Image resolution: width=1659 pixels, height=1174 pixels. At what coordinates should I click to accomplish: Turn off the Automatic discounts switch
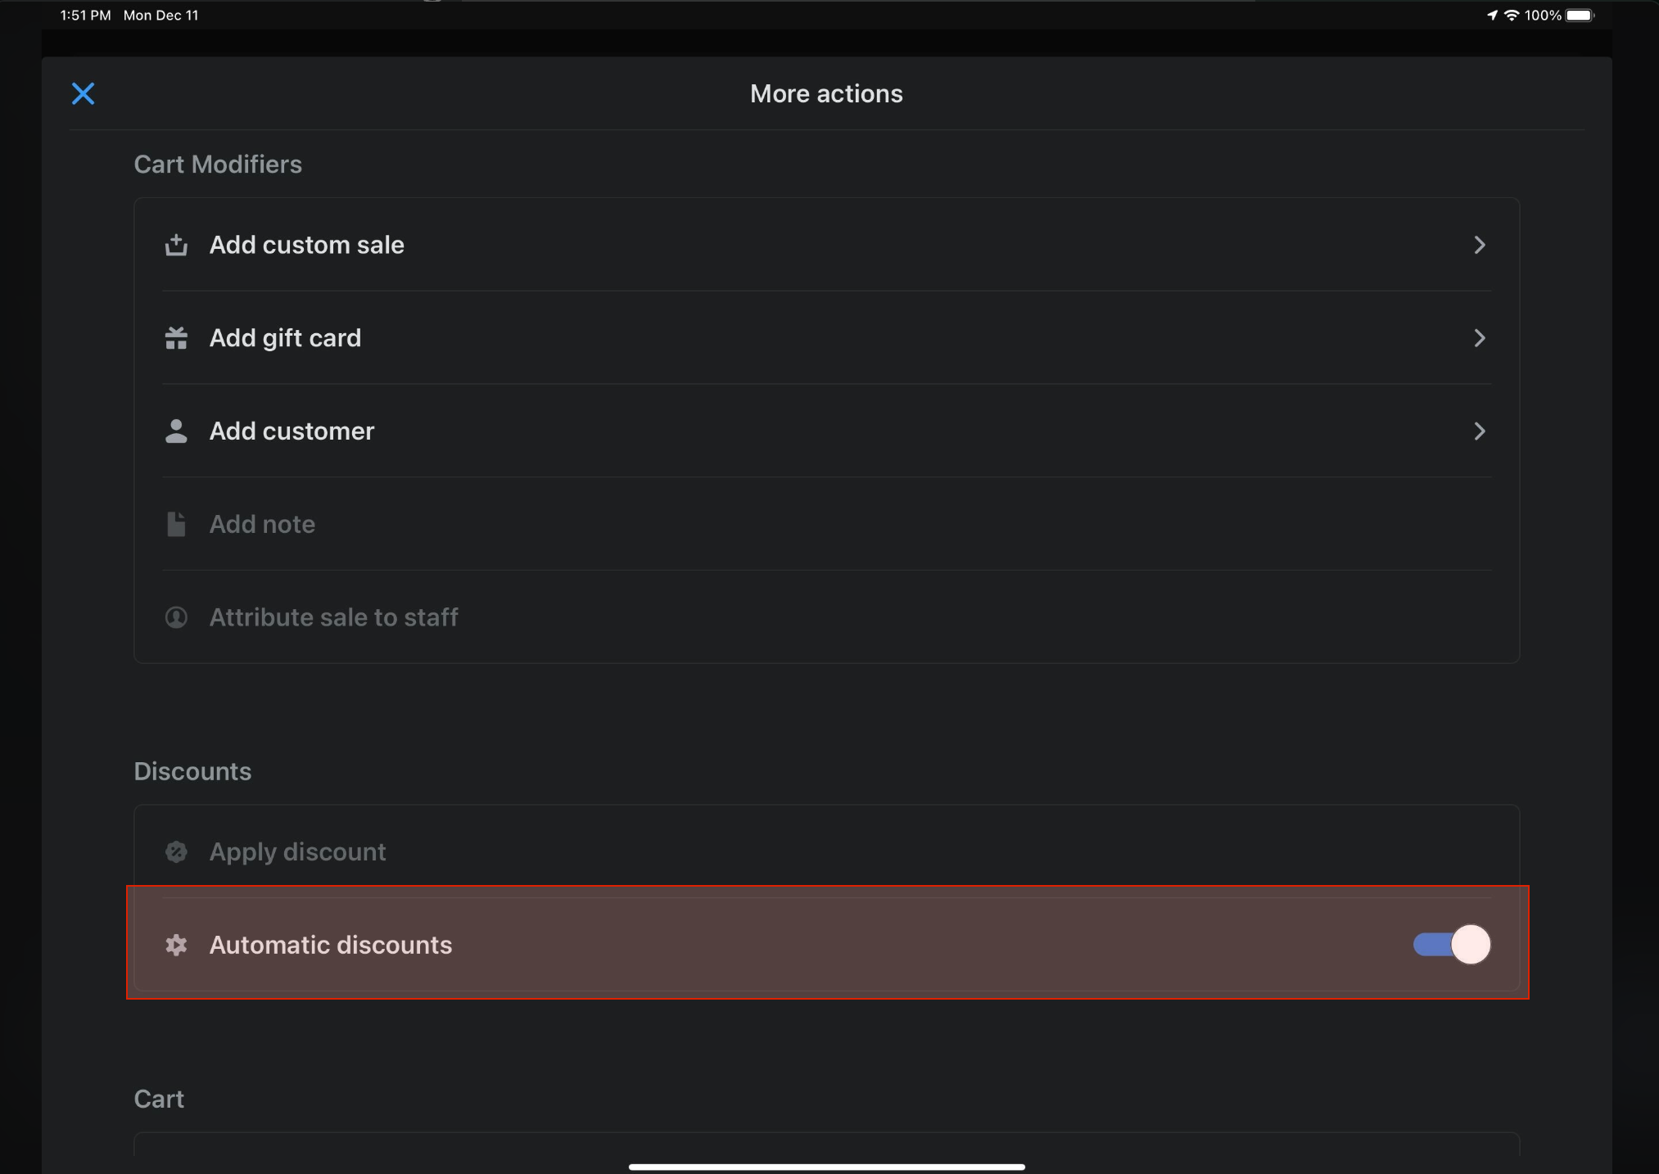coord(1451,945)
